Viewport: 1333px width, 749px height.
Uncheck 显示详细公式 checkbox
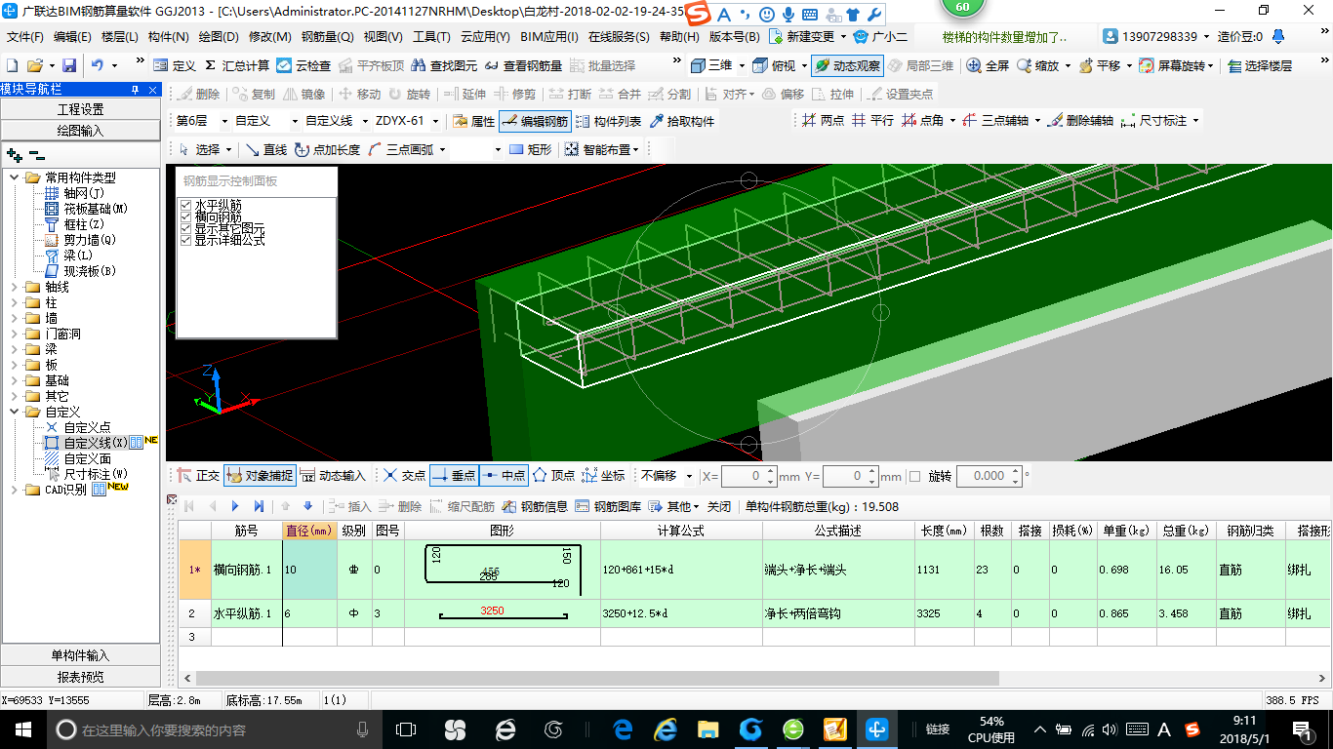186,240
